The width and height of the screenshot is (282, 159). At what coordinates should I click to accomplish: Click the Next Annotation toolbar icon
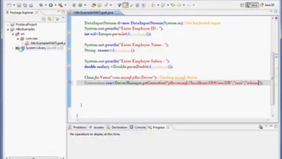pos(153,5)
